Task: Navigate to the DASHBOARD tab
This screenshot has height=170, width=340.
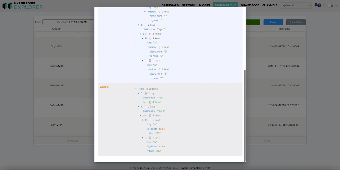Action: [x=170, y=5]
